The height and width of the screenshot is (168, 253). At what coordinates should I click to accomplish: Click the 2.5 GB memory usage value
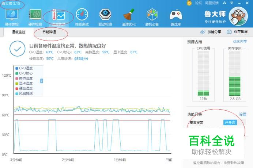tap(235, 99)
